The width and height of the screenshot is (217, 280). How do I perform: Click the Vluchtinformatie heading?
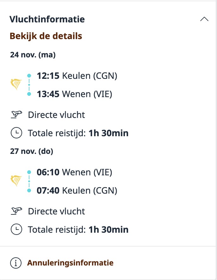tap(47, 19)
